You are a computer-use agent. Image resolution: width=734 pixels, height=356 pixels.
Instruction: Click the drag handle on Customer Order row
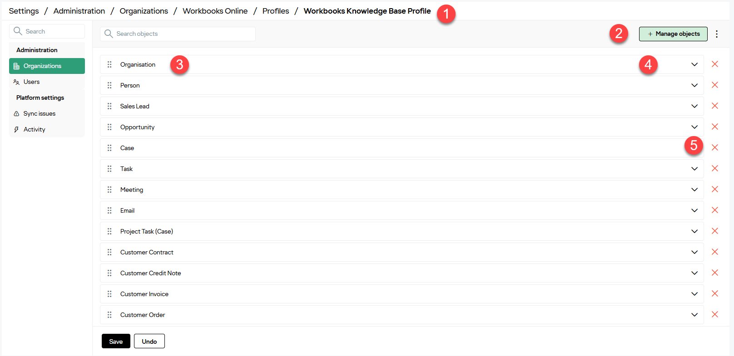109,315
